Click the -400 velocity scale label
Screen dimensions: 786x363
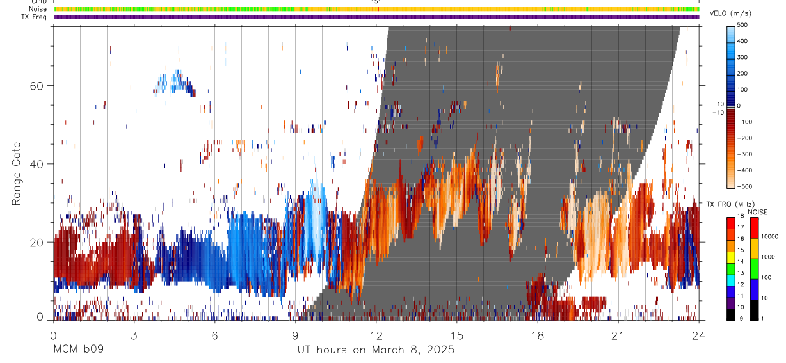[745, 170]
